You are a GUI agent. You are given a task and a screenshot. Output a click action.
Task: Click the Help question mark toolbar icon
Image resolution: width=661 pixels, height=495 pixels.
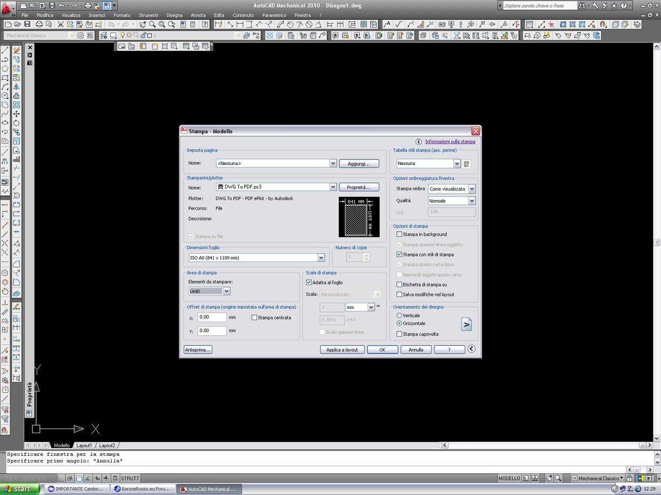click(x=205, y=24)
